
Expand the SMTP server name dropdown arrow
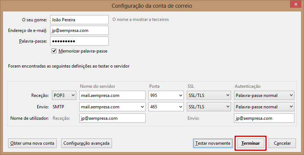point(142,107)
